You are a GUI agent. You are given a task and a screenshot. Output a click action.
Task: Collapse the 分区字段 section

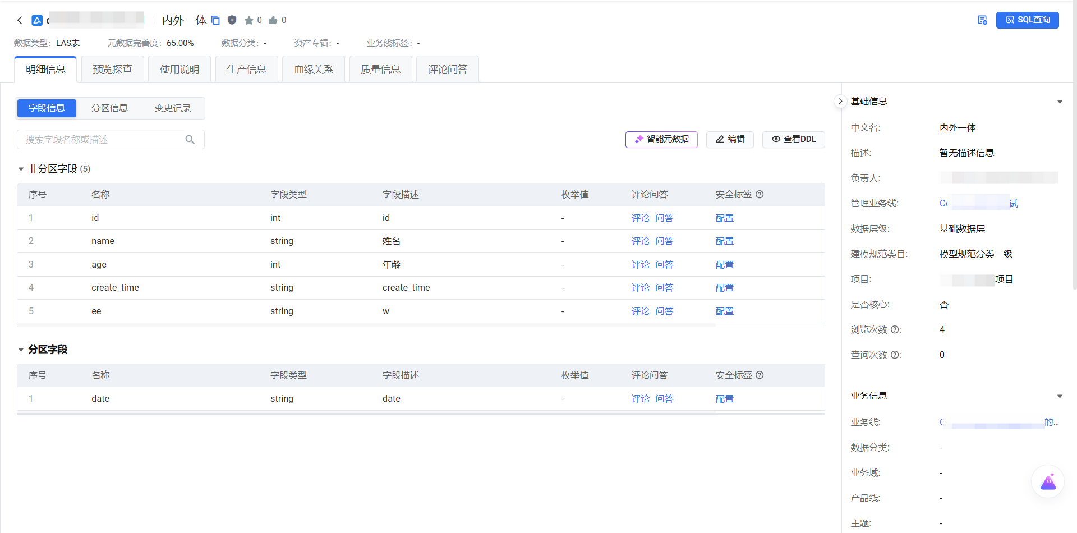click(x=21, y=350)
